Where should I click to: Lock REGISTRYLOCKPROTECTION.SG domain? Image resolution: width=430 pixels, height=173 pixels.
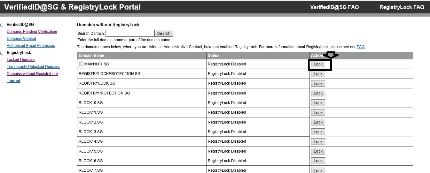pos(318,74)
